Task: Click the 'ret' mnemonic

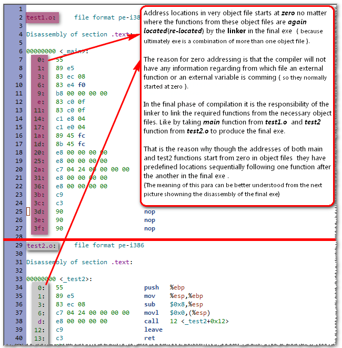Action: [150, 338]
